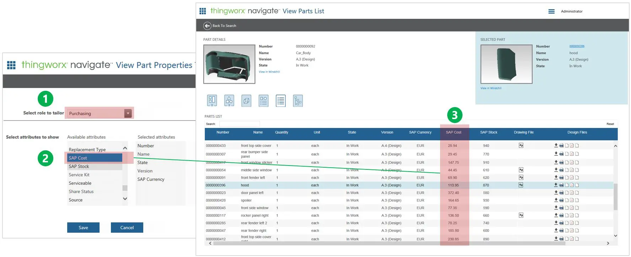631x257 pixels.
Task: Sort table by Quantity column header
Action: click(x=282, y=132)
